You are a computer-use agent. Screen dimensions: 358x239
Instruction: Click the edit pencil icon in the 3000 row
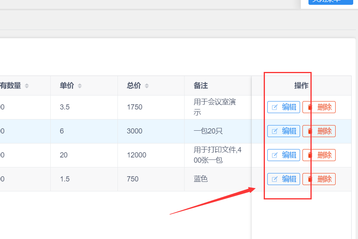(x=274, y=131)
